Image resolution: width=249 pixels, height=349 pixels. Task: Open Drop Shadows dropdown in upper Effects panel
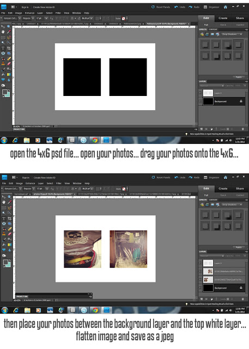(232, 34)
